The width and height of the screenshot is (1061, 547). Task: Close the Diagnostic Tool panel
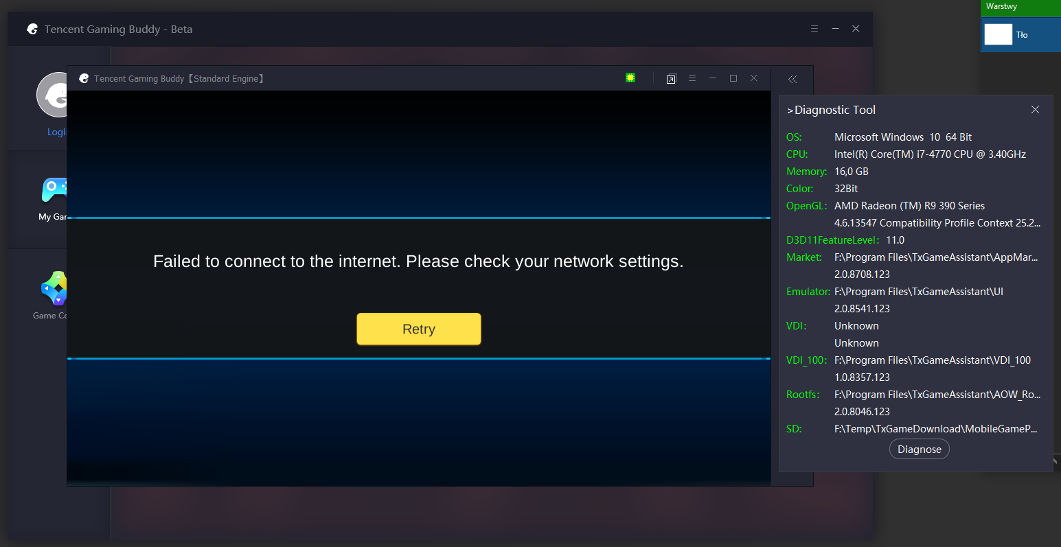tap(1035, 110)
